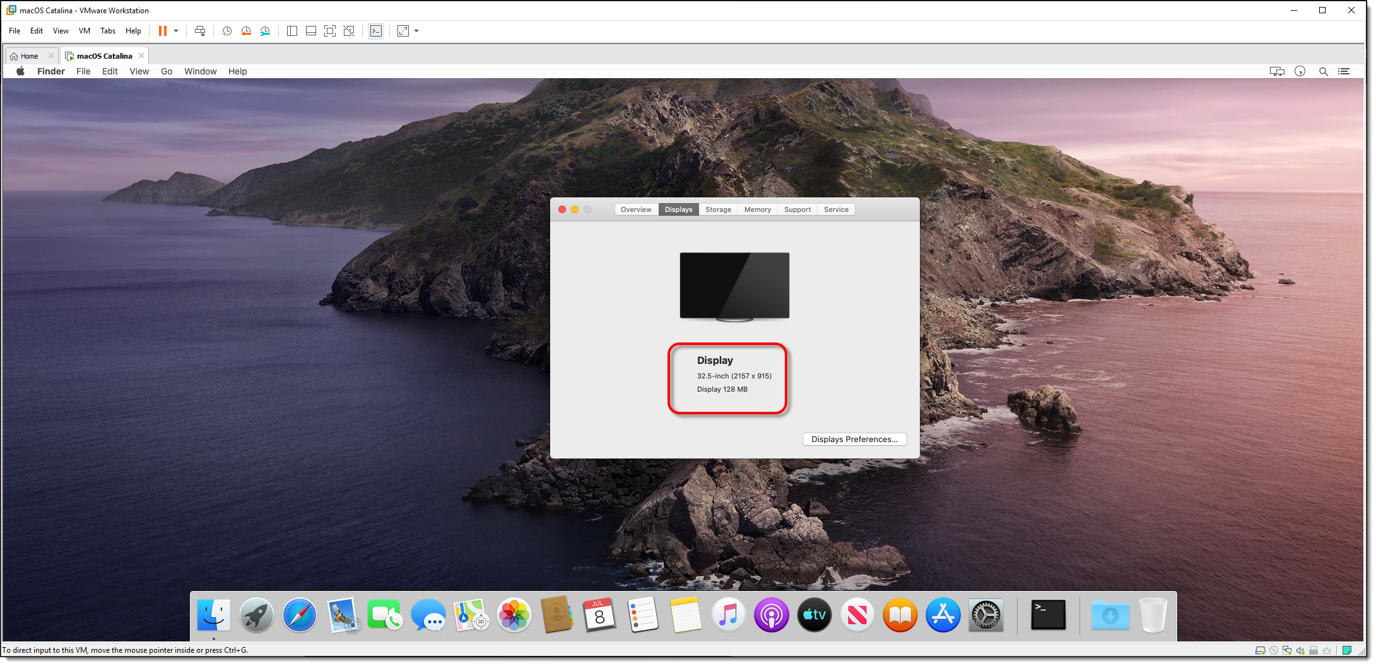Open Books app in the Dock
Screen dimensions: 1376x666
(x=900, y=615)
